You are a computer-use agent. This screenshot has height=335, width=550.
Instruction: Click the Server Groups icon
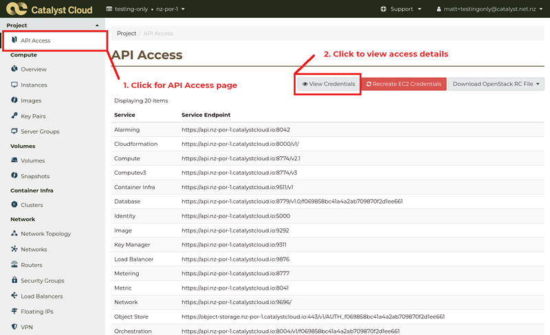click(14, 131)
